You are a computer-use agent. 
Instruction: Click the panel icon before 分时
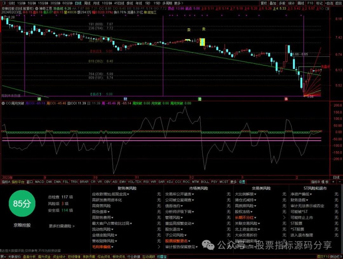4,3
